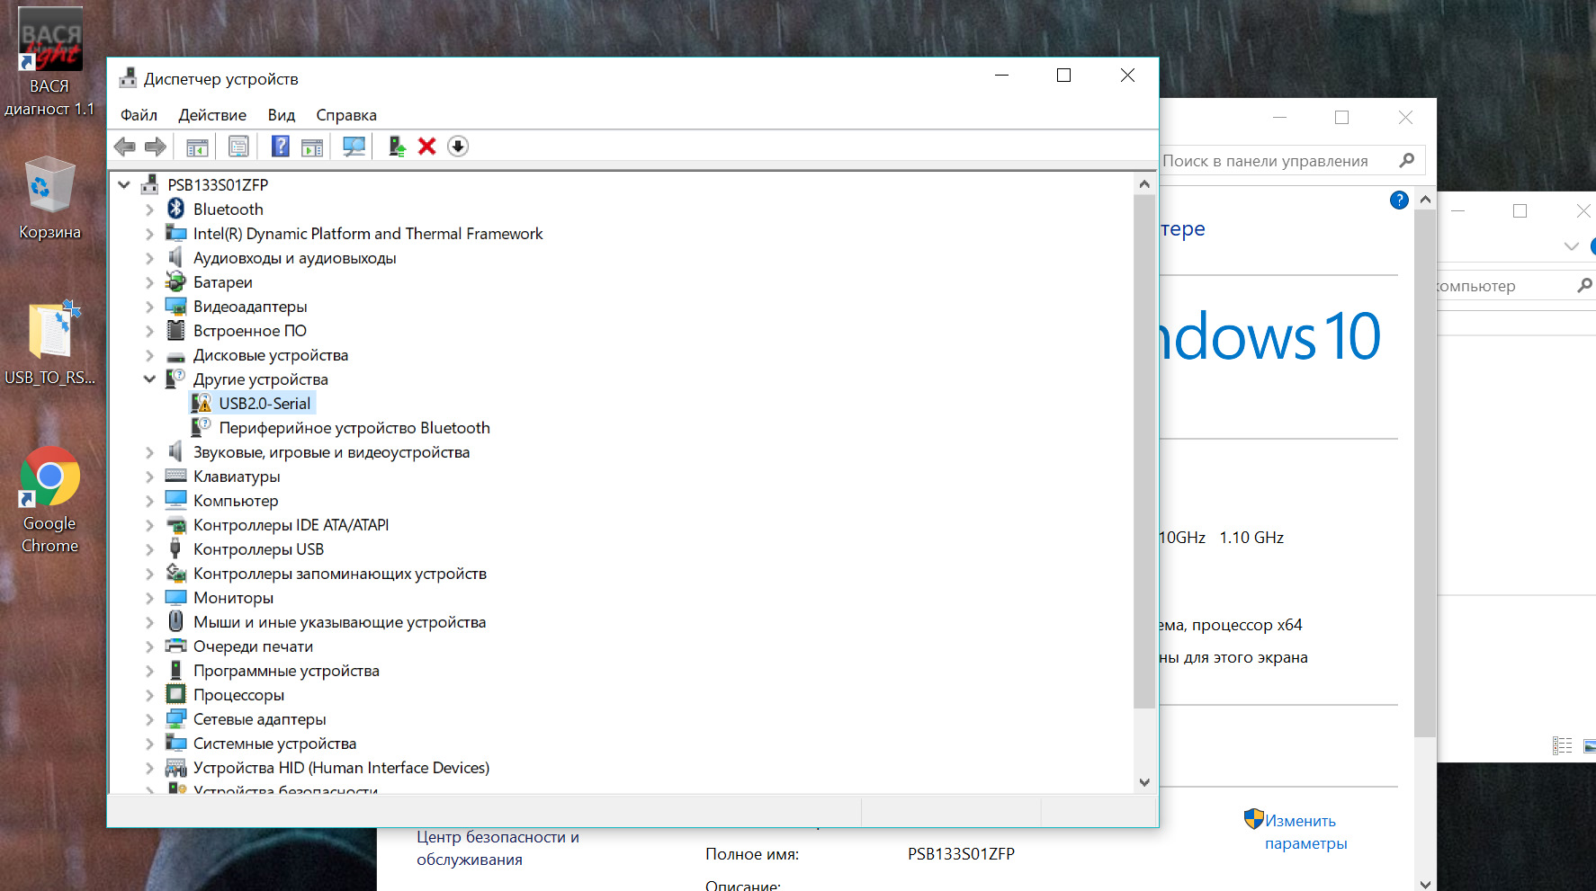Expand Системные устройства category
Screen dimensions: 1596x891
[x=149, y=744]
